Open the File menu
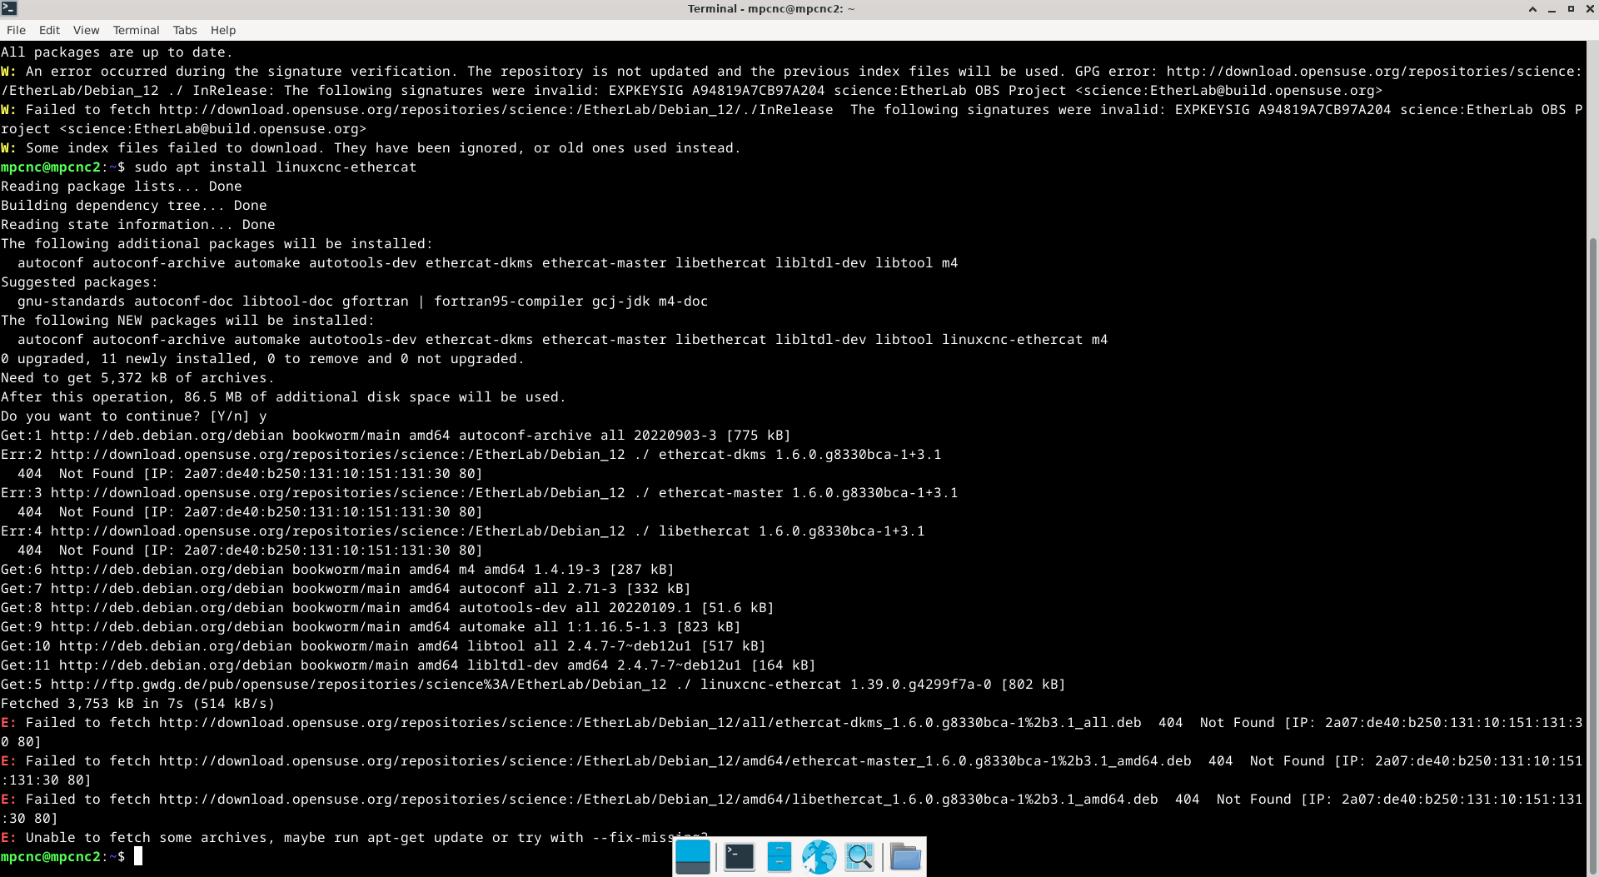The height and width of the screenshot is (877, 1599). [16, 30]
